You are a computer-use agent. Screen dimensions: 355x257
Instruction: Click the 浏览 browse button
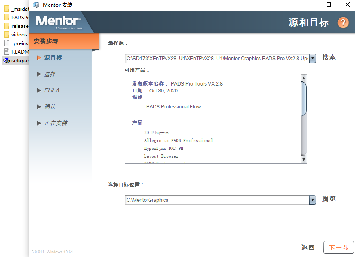click(329, 199)
